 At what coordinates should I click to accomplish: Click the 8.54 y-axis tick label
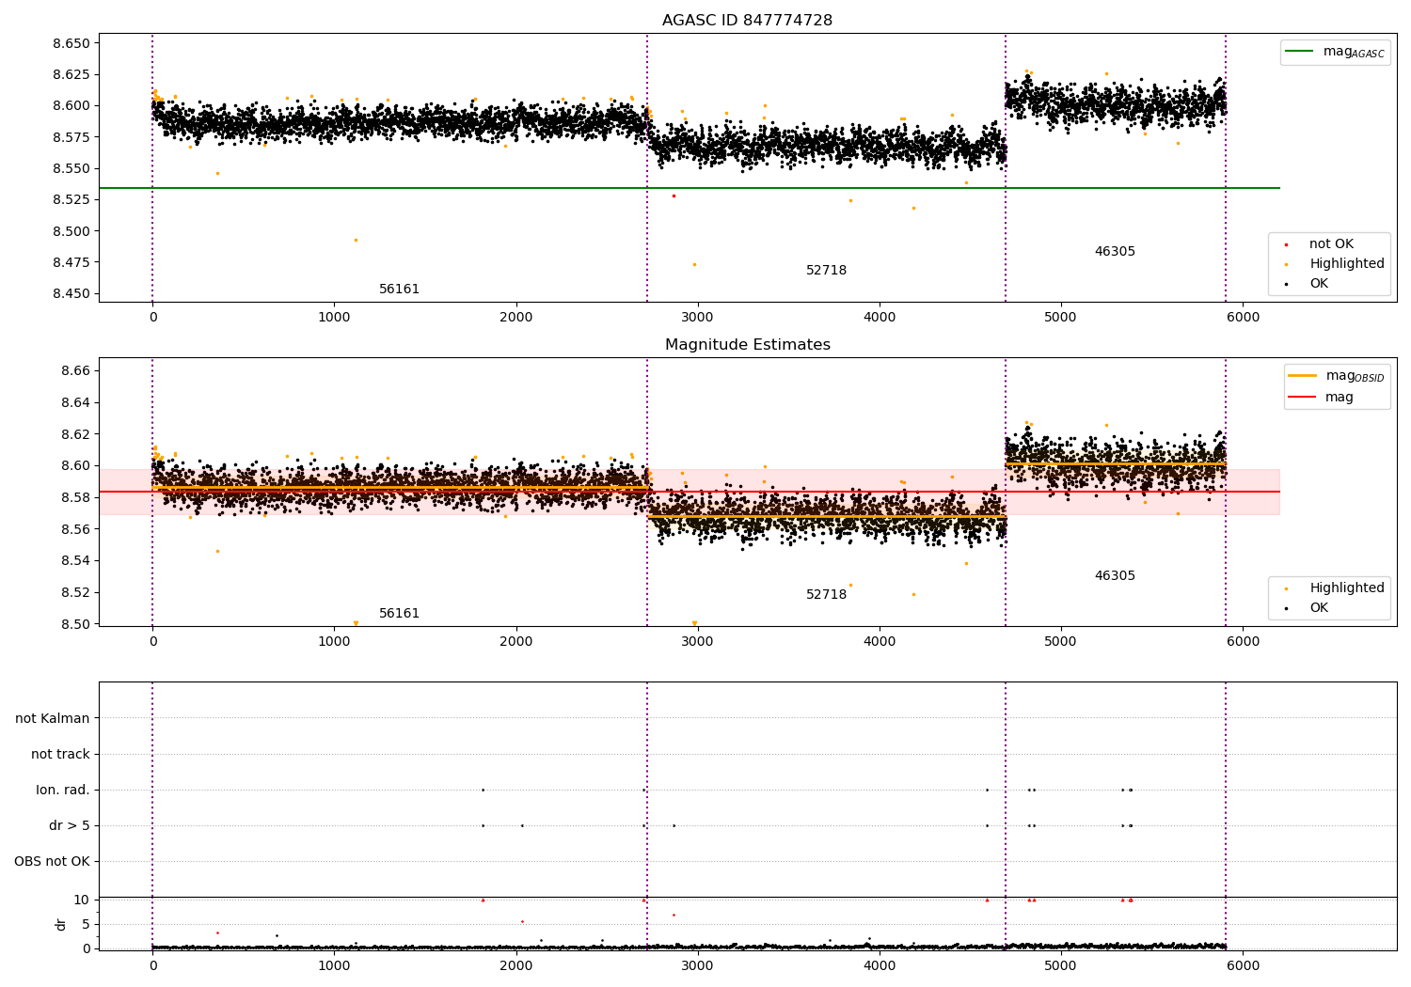[x=75, y=561]
